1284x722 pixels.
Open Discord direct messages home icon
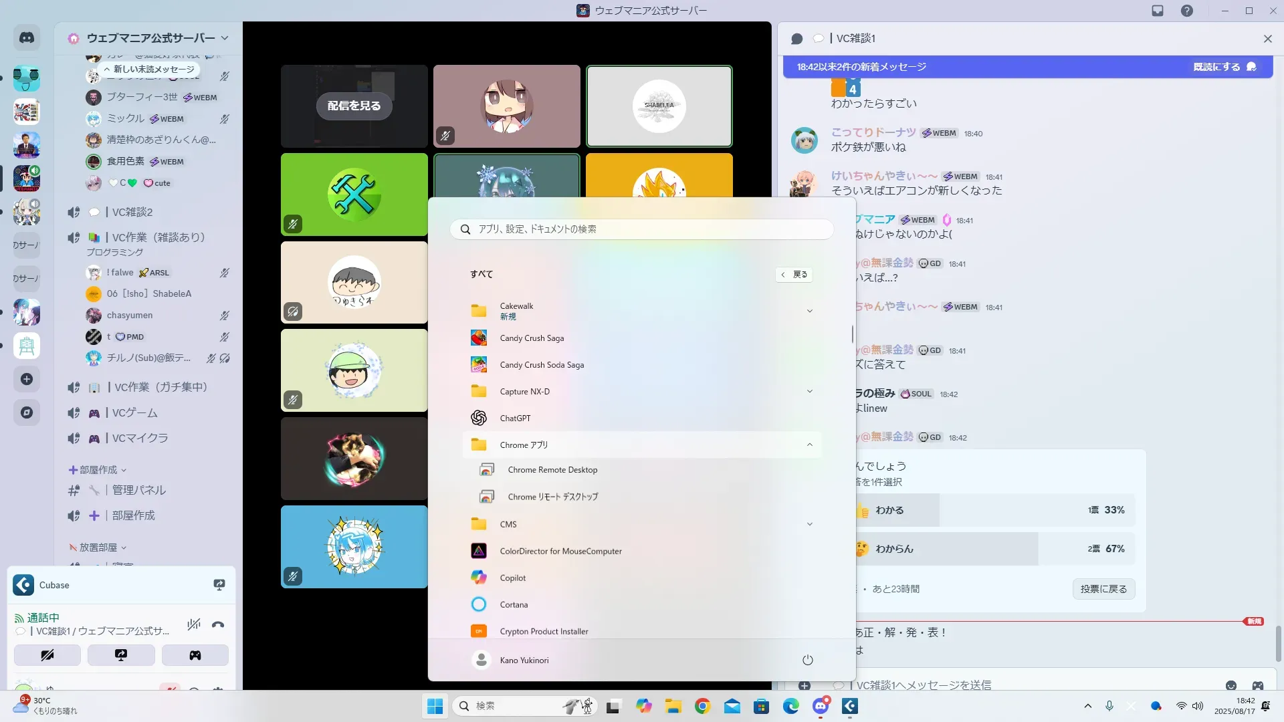27,38
